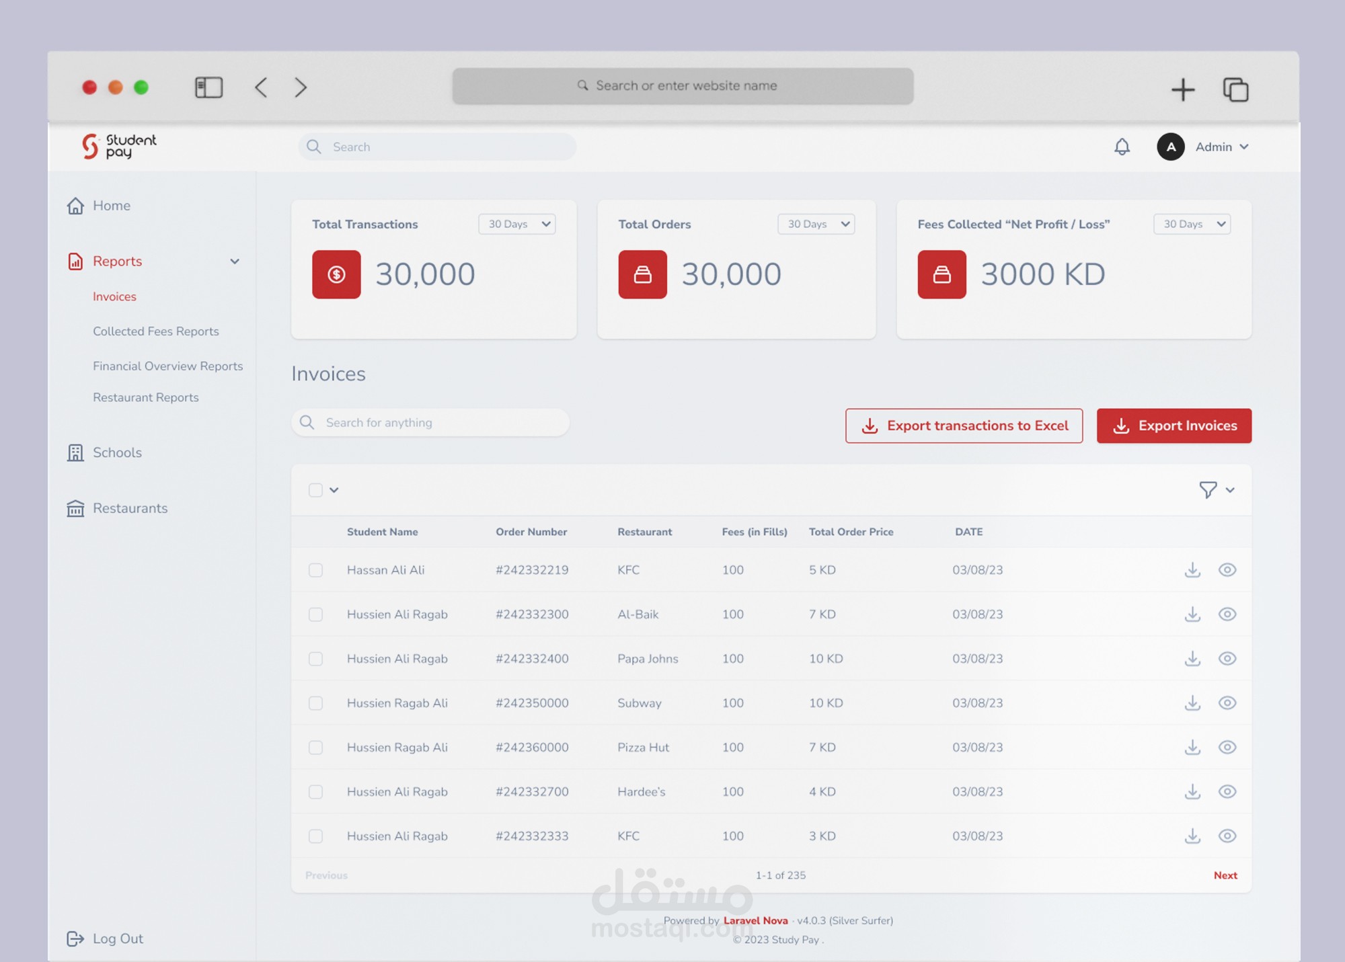Click the Student Pay logo
Image resolution: width=1345 pixels, height=962 pixels.
[x=119, y=146]
